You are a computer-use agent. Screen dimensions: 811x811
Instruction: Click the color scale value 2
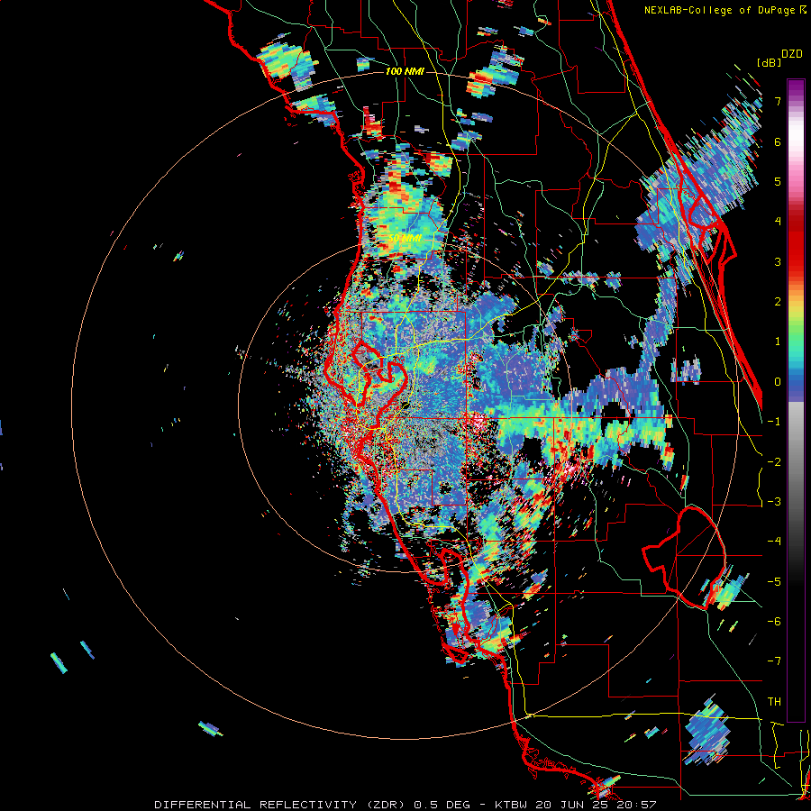(x=778, y=302)
